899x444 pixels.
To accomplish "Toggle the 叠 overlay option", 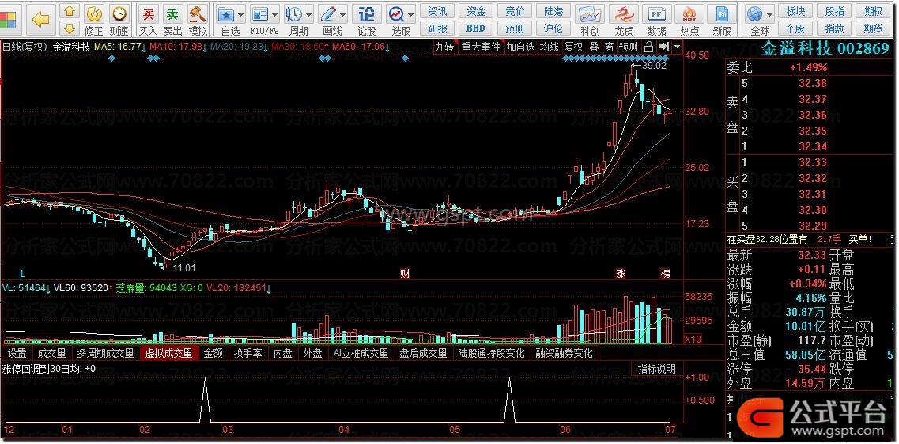I will (x=594, y=47).
